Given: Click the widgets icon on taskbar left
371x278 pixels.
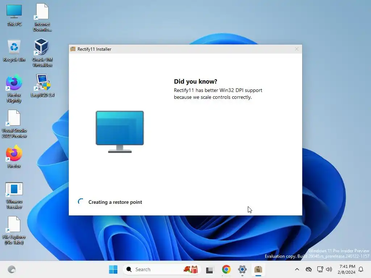Looking at the screenshot, I should (12, 269).
